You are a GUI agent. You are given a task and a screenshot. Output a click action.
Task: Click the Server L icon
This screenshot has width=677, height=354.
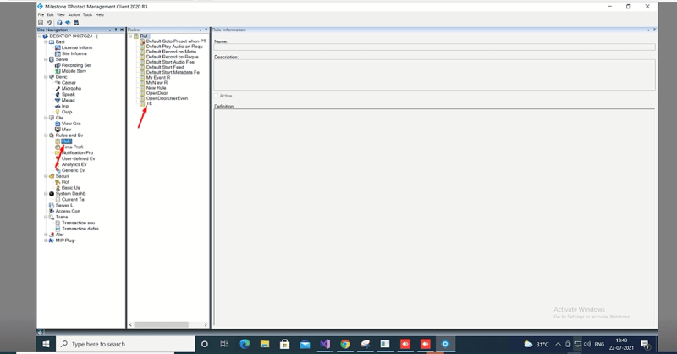click(x=52, y=205)
